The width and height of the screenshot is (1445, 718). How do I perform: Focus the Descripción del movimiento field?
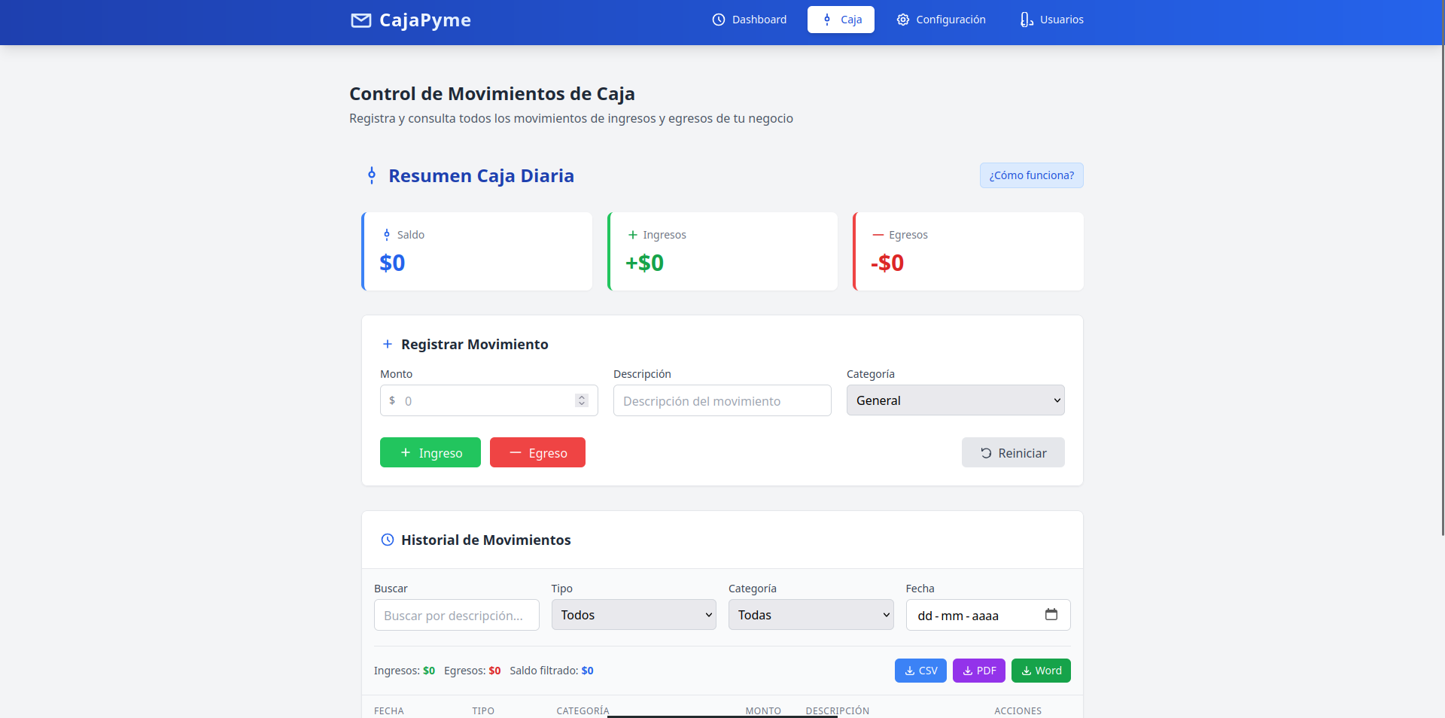tap(722, 400)
